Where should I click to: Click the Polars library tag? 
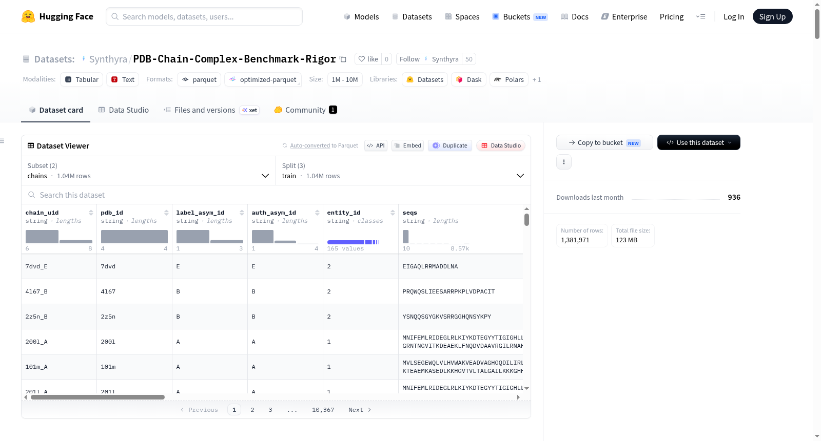pyautogui.click(x=509, y=79)
